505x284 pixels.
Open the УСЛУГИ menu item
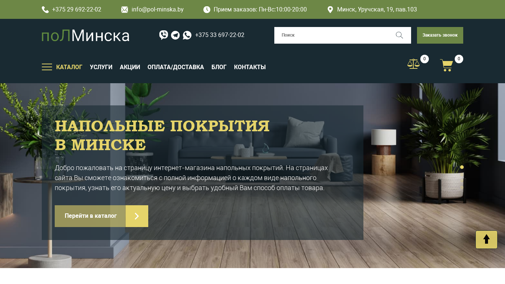(x=101, y=67)
